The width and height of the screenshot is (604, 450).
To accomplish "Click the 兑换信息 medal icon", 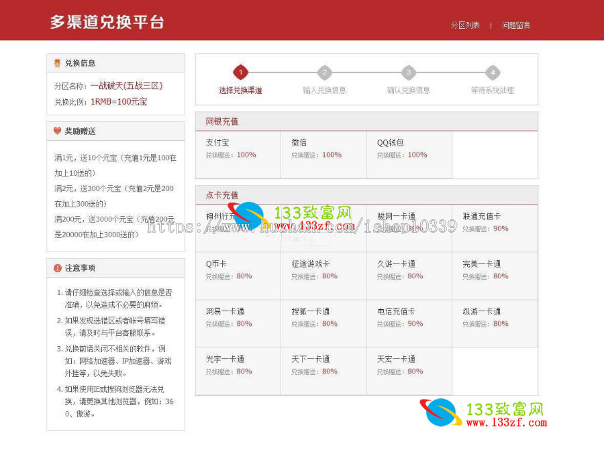I will (x=58, y=63).
